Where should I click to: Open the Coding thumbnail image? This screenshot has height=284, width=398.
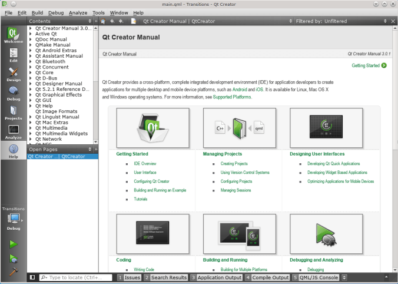pos(153,234)
